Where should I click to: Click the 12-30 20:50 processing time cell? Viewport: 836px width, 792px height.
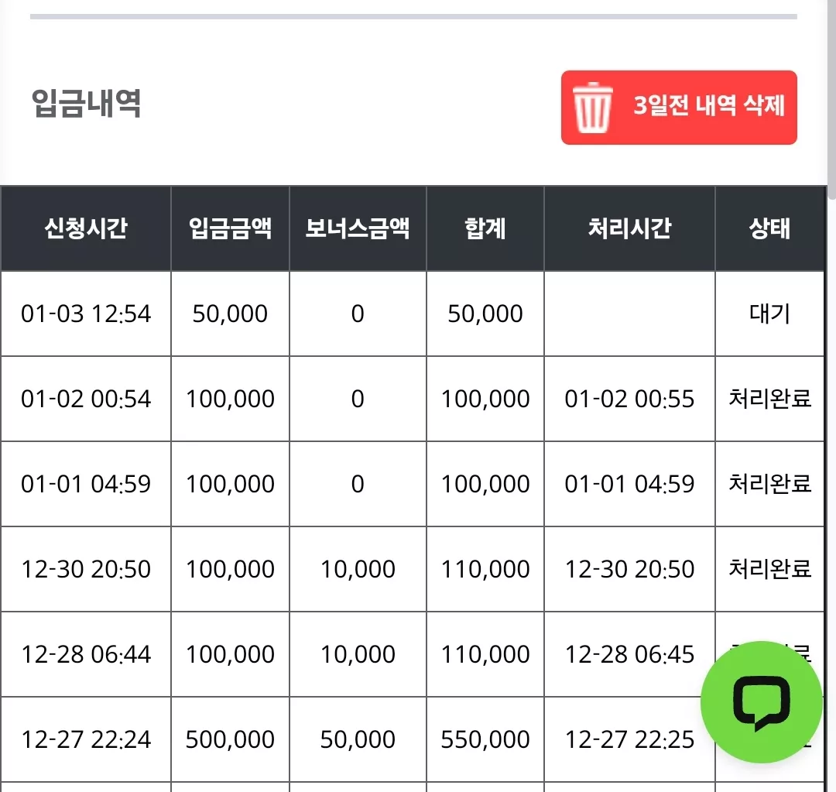629,569
